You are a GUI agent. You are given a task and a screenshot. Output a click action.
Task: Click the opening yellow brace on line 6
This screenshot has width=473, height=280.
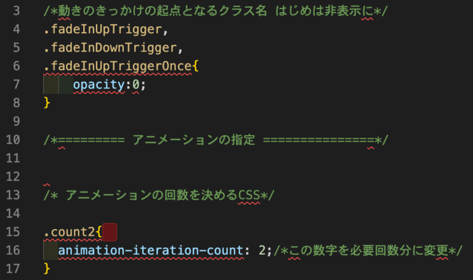click(195, 66)
